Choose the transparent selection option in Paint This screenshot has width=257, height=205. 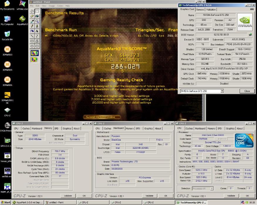(x=35, y=59)
